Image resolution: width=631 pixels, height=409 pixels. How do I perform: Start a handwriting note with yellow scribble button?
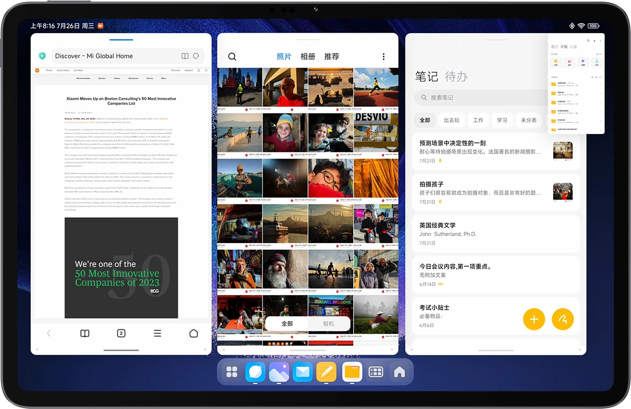tap(563, 319)
